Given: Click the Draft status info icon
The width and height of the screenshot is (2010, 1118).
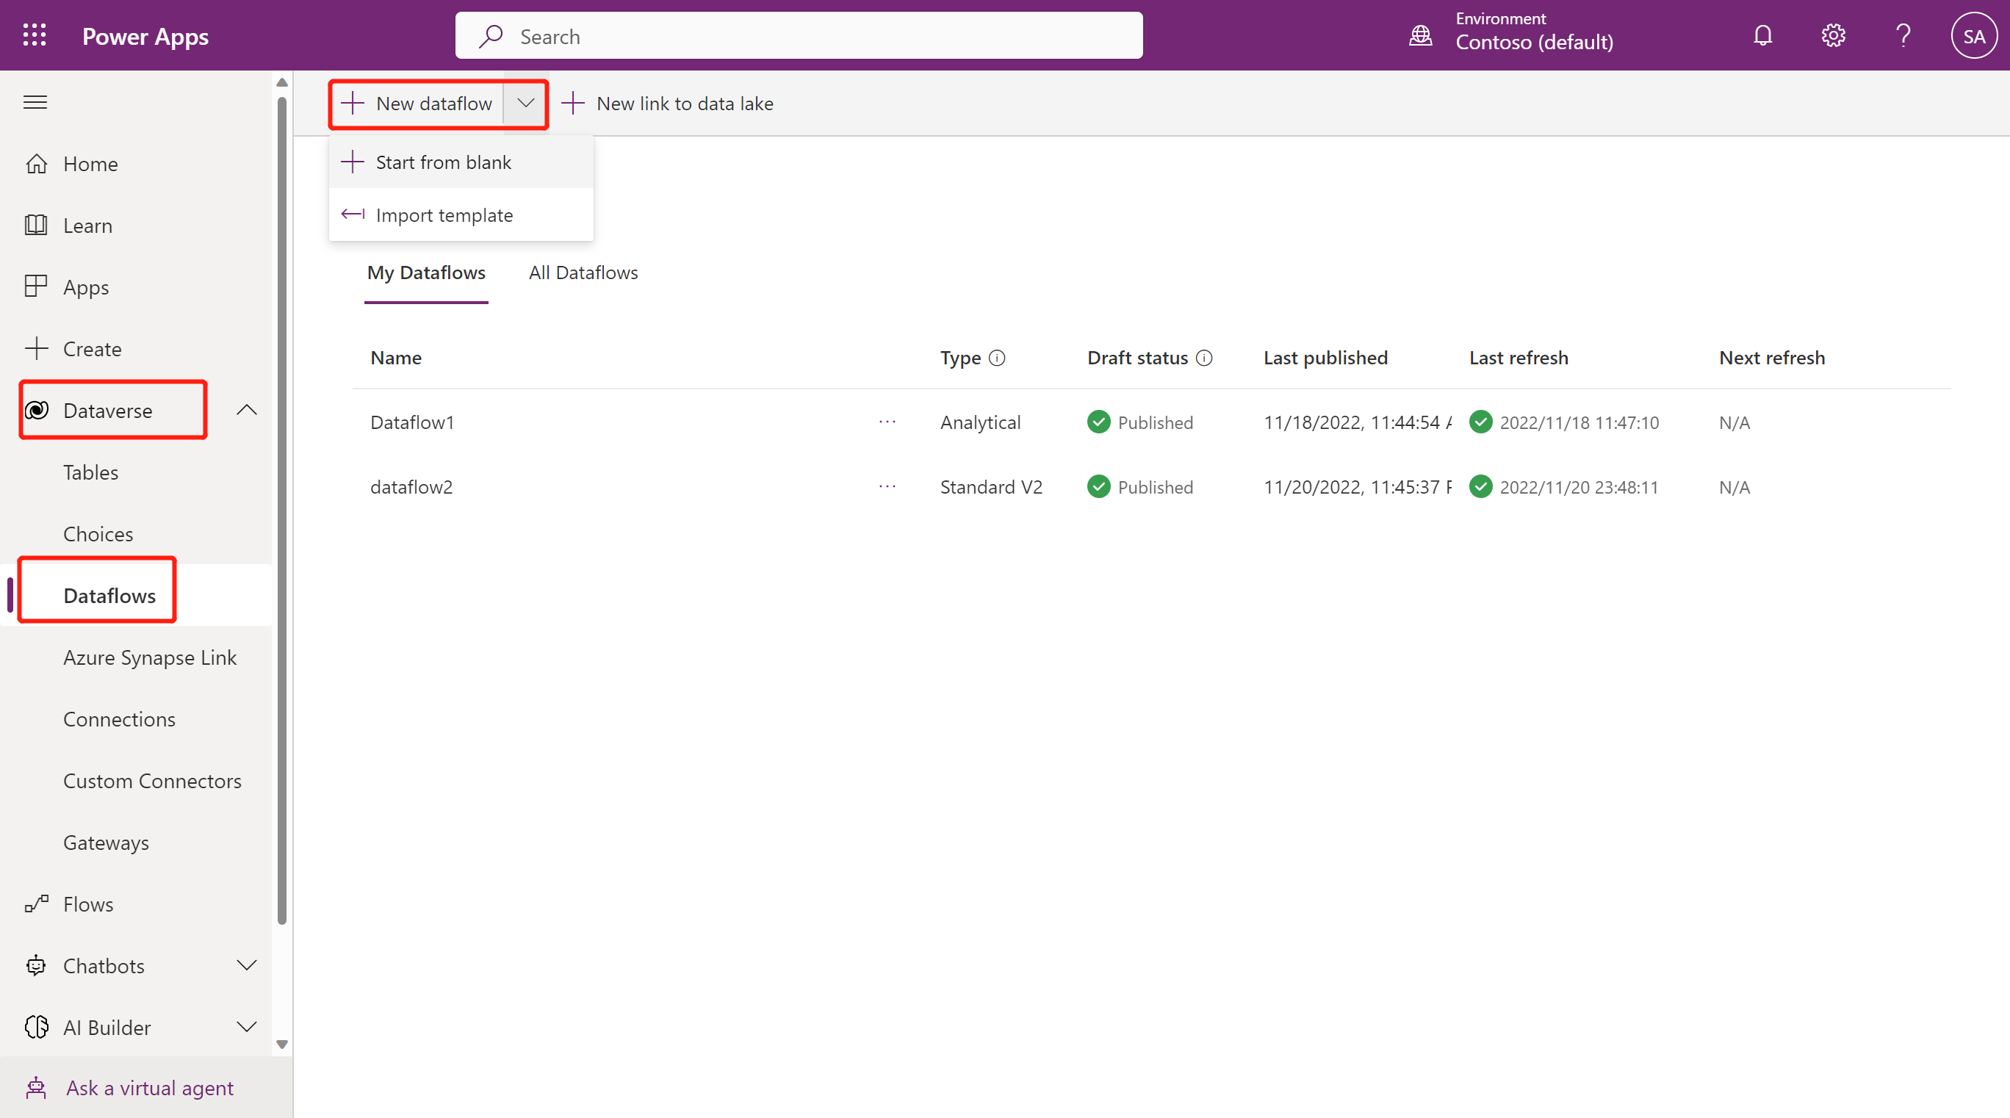Looking at the screenshot, I should [x=1204, y=358].
